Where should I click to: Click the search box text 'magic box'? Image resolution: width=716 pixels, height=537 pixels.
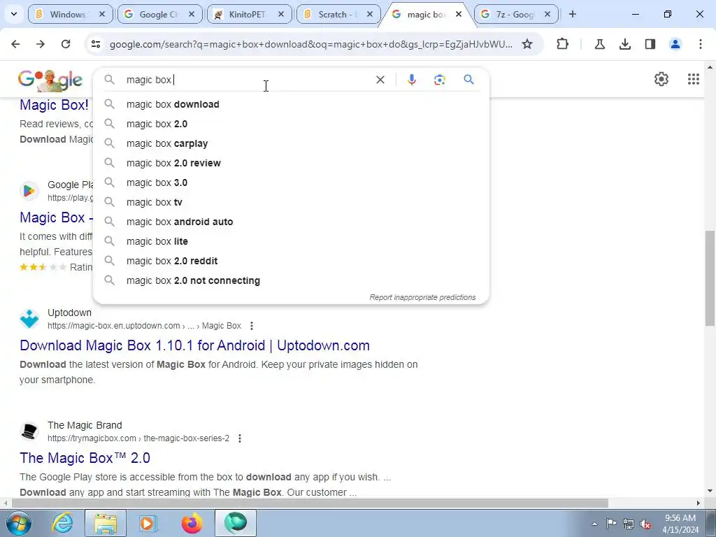pyautogui.click(x=149, y=80)
